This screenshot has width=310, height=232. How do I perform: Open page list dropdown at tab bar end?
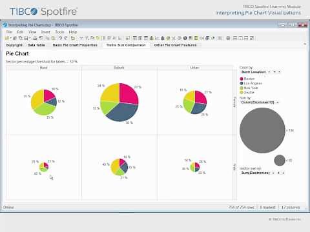click(305, 44)
